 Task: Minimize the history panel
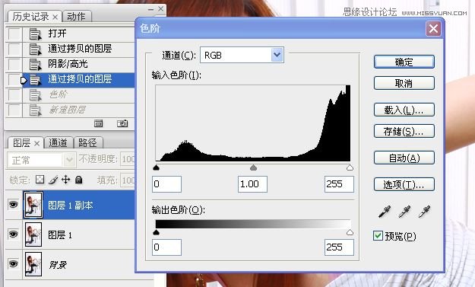[150, 9]
